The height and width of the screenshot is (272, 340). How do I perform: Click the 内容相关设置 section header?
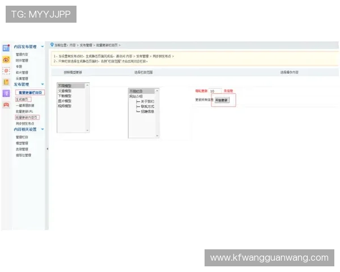coord(25,129)
